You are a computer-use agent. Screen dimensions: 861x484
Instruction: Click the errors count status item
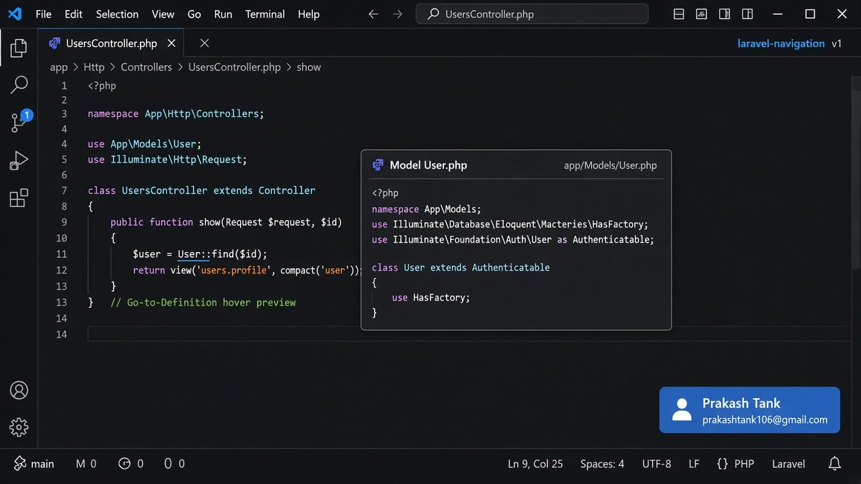131,464
